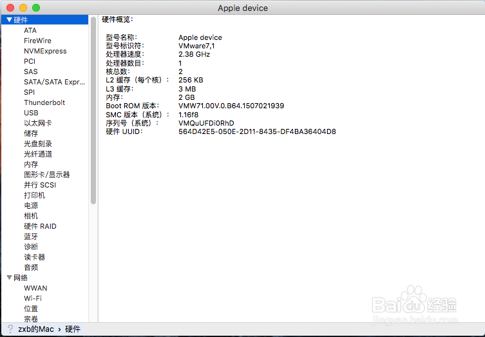The width and height of the screenshot is (485, 337).
Task: Select the 内存 sidebar entry
Action: click(x=31, y=164)
